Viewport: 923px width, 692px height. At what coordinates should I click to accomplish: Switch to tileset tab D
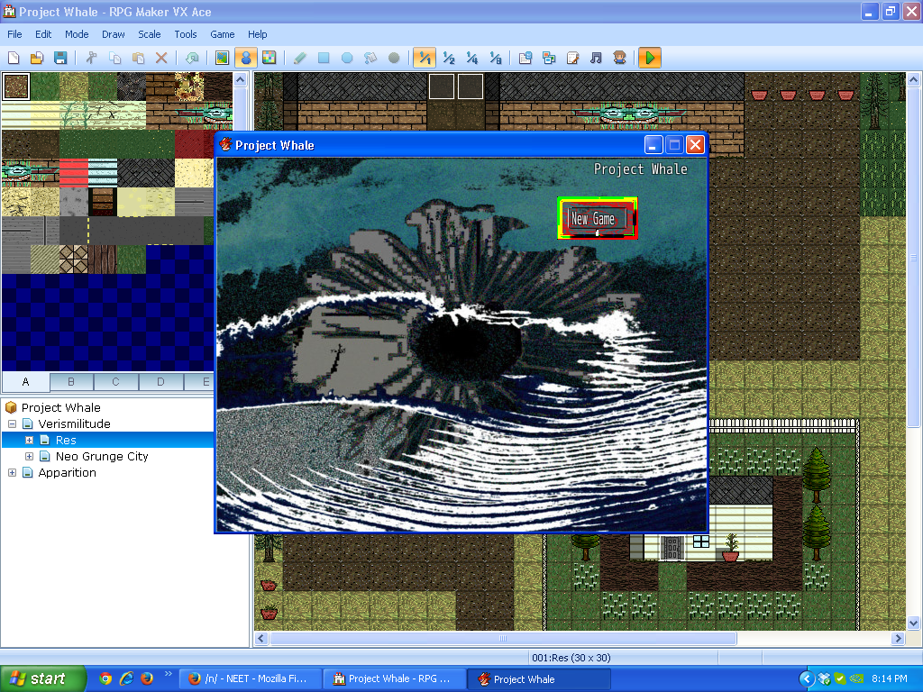tap(160, 382)
